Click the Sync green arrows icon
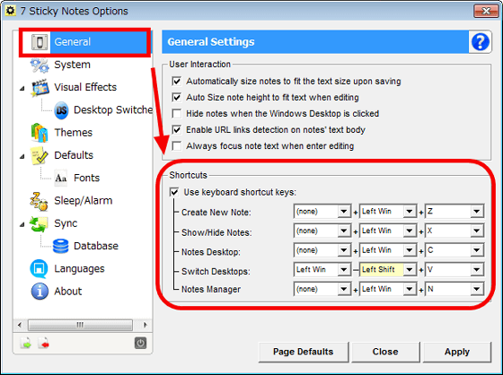This screenshot has width=503, height=375. point(39,223)
